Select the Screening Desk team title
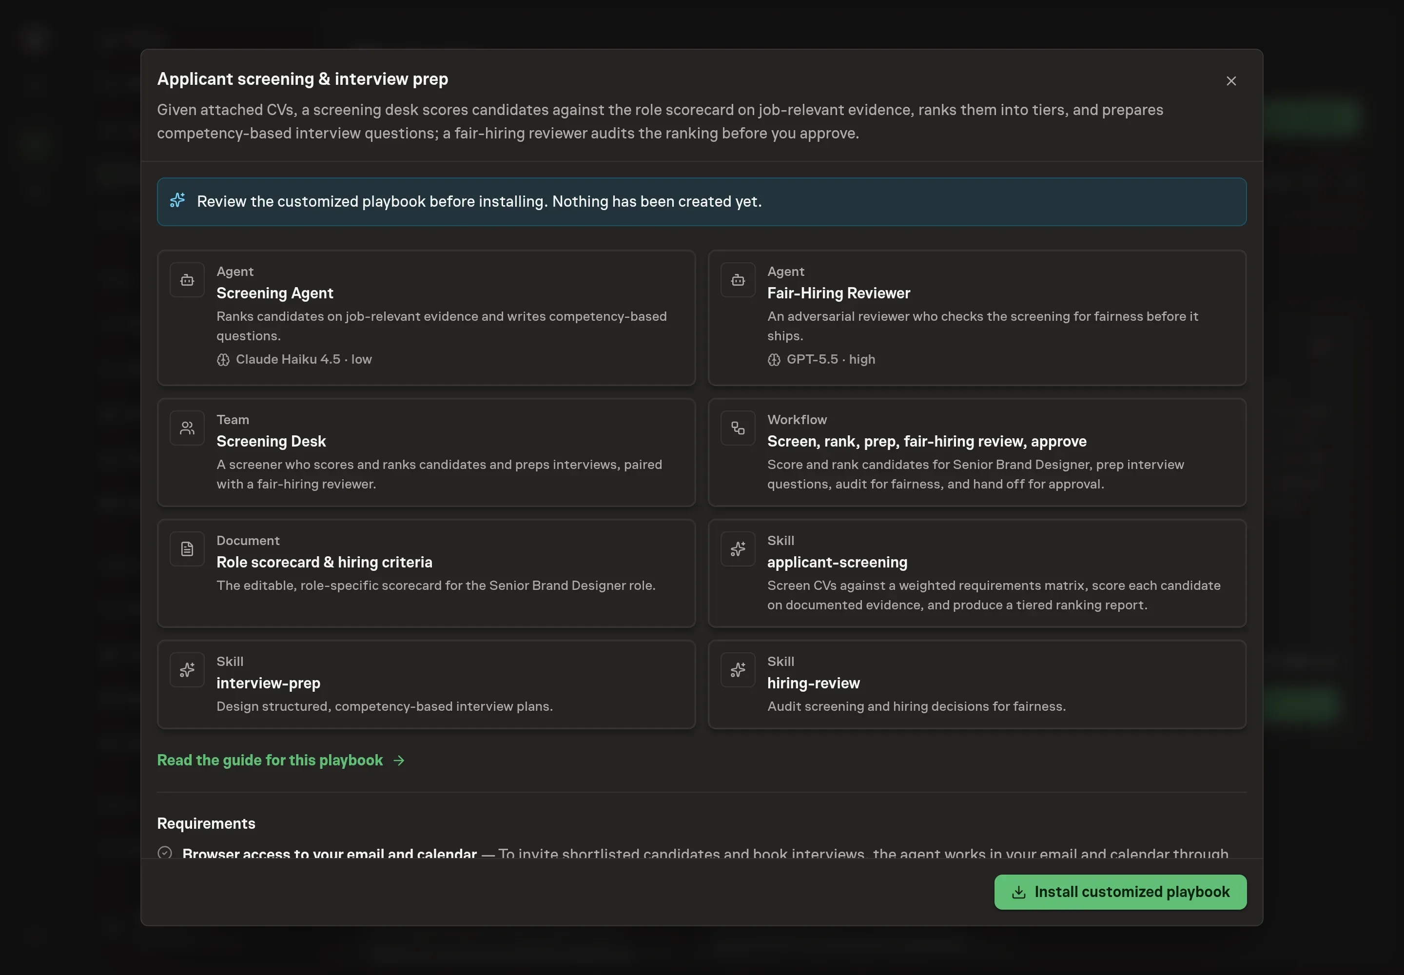The height and width of the screenshot is (975, 1404). coord(271,442)
